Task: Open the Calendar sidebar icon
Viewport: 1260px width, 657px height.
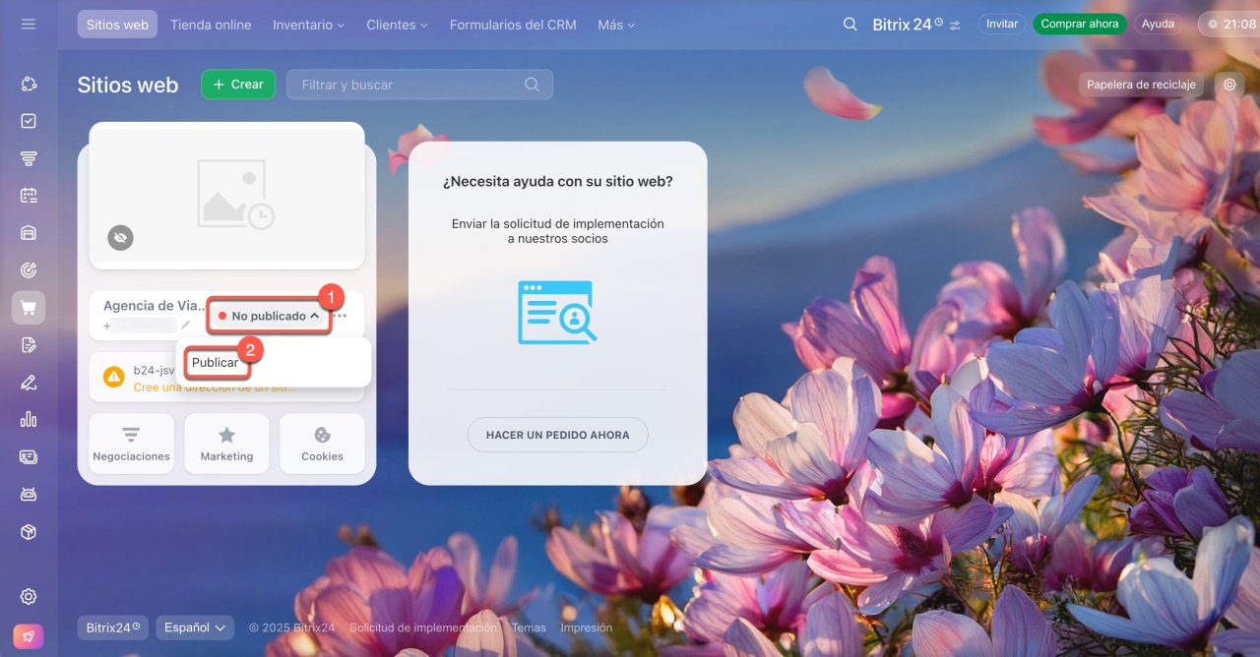Action: [x=29, y=196]
